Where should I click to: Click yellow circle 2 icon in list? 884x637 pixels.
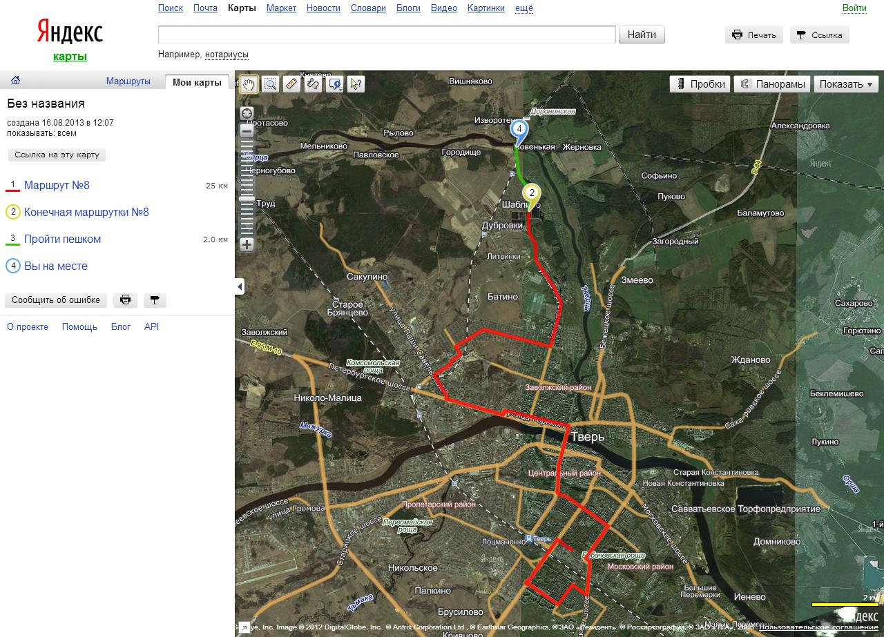(12, 212)
